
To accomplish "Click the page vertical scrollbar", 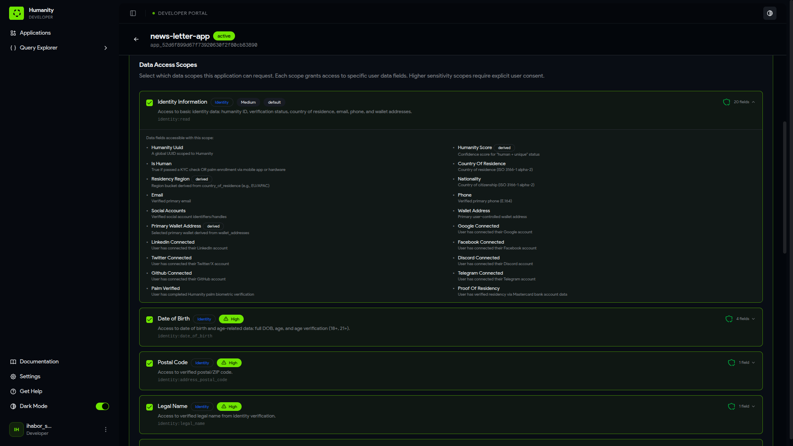I will (x=785, y=187).
